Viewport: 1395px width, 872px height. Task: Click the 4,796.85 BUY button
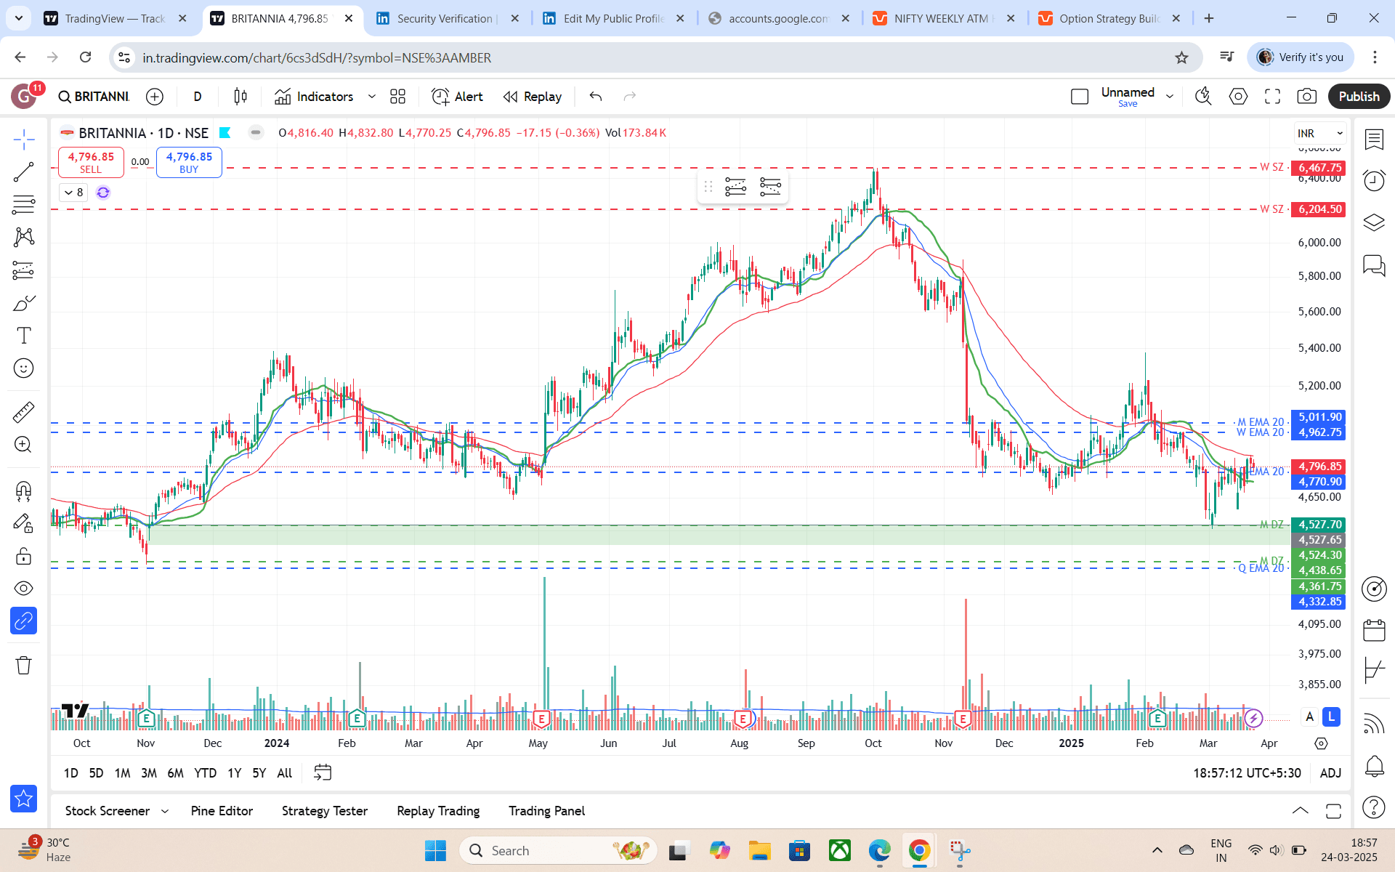pyautogui.click(x=189, y=162)
